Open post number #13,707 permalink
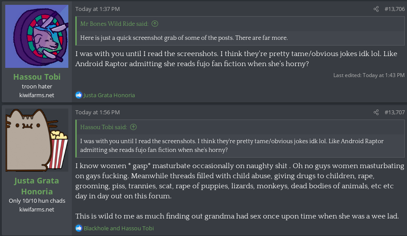407x236 pixels. (394, 113)
